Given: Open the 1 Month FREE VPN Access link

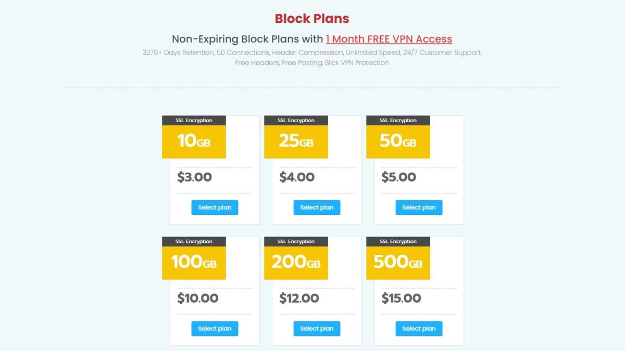Looking at the screenshot, I should click(x=389, y=39).
